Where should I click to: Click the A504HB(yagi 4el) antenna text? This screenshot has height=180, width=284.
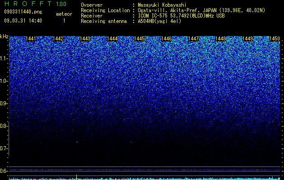tap(159, 21)
